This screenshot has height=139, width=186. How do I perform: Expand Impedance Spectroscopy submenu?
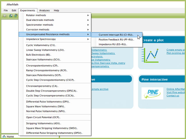pos(55,39)
